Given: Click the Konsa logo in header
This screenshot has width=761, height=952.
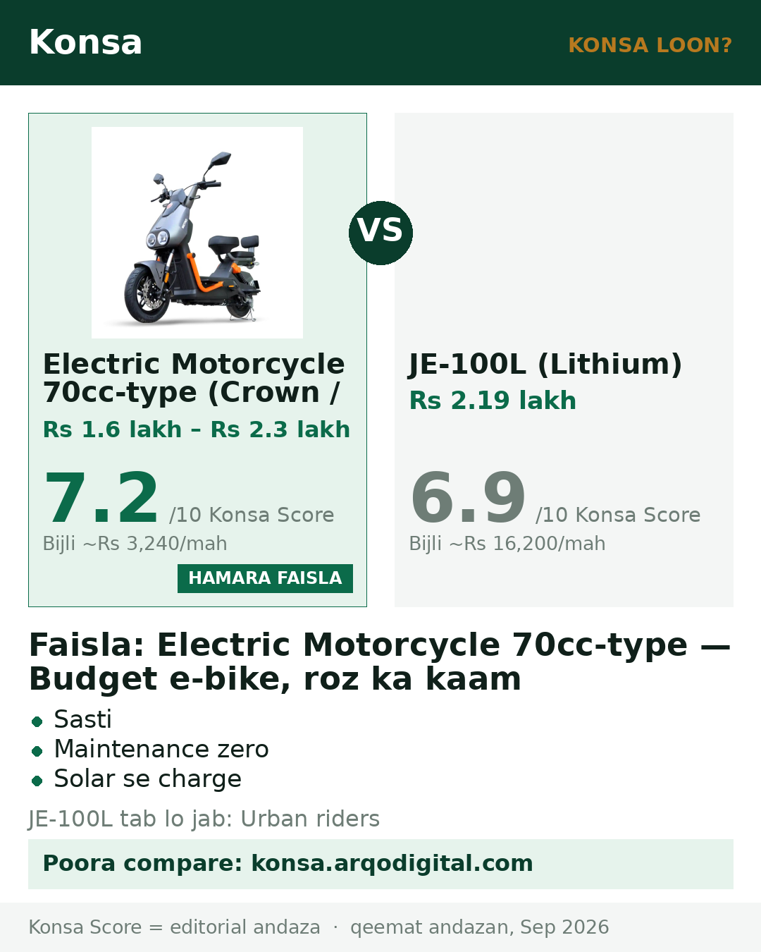Looking at the screenshot, I should tap(85, 42).
